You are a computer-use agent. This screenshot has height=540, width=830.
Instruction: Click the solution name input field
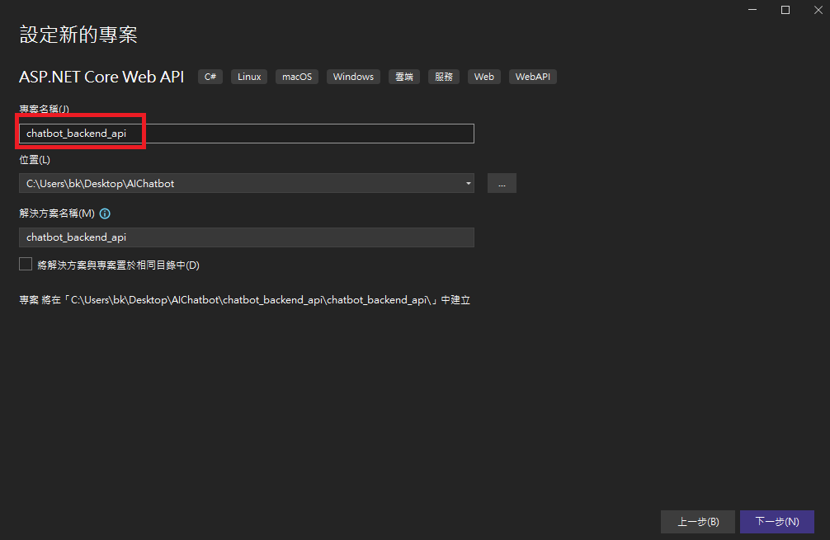246,237
